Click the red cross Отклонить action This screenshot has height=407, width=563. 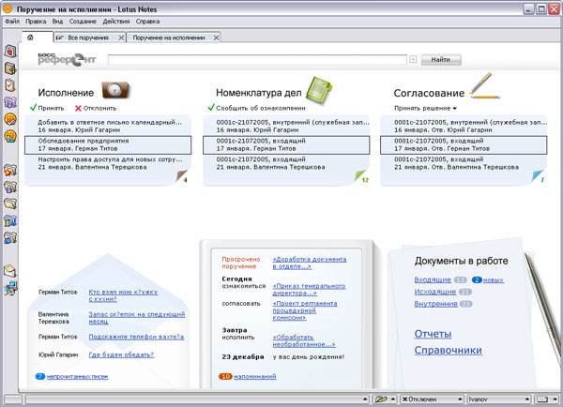pyautogui.click(x=96, y=108)
